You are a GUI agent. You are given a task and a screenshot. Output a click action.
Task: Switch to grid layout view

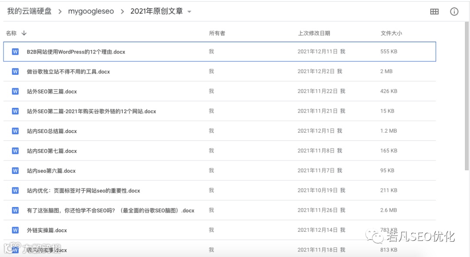pos(434,12)
